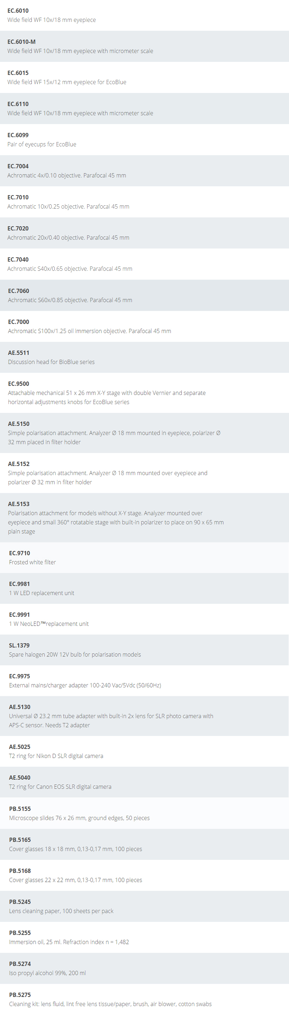Screen dimensions: 289x1017
Task: Select the EC.9975 mains charger adapter
Action: pyautogui.click(x=144, y=680)
